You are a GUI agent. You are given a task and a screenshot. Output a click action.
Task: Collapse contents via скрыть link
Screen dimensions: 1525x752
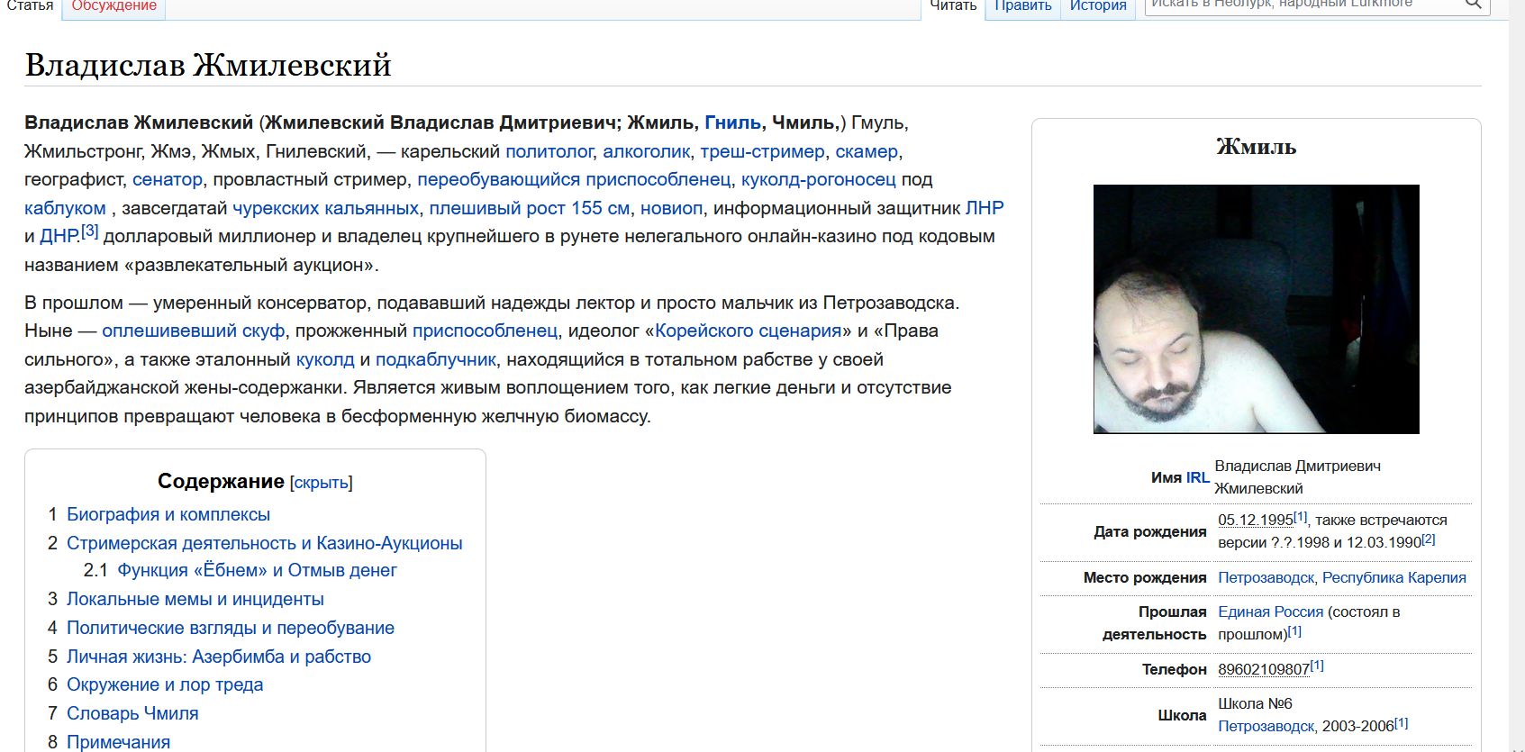[322, 483]
